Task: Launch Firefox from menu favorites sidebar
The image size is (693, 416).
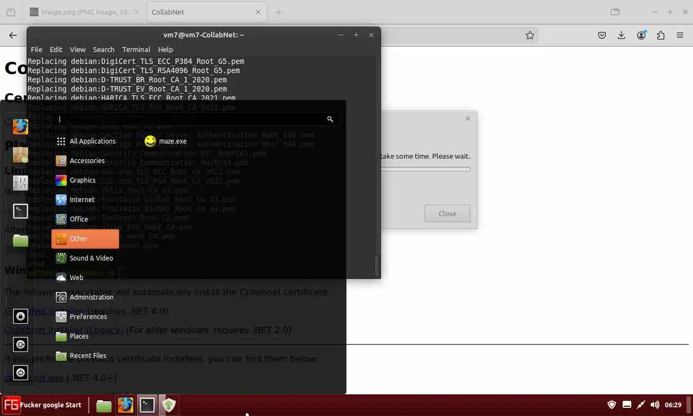Action: pyautogui.click(x=21, y=127)
